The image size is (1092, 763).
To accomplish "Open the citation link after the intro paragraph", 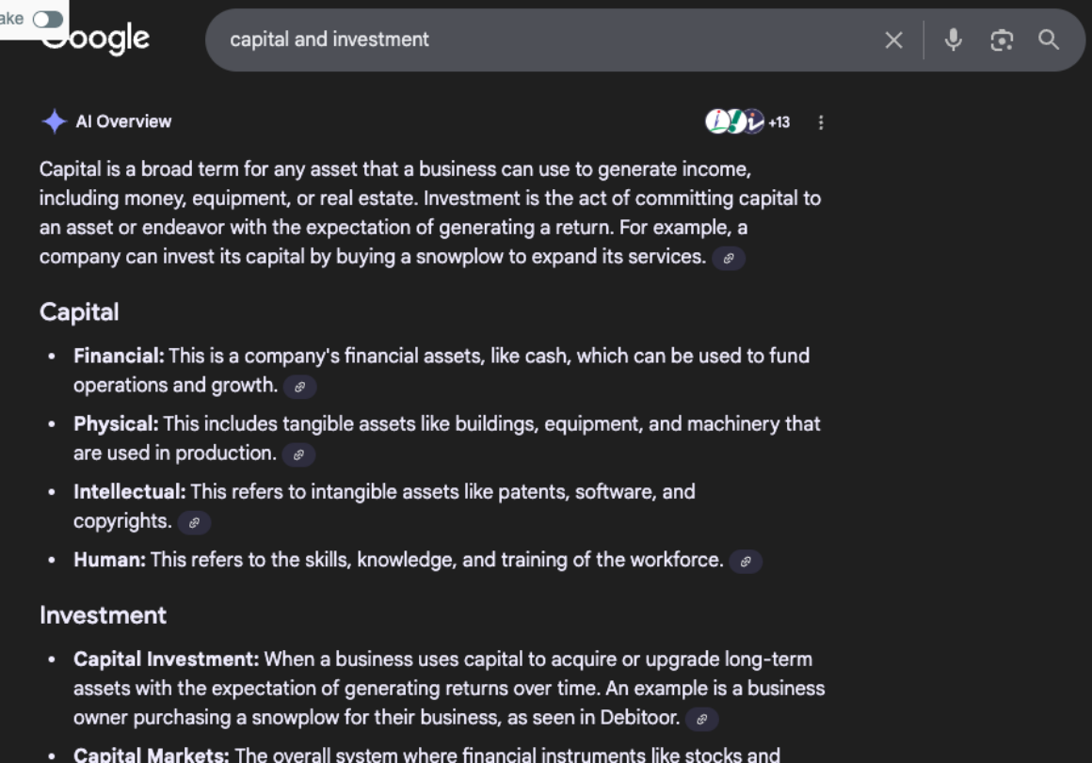I will tap(728, 258).
